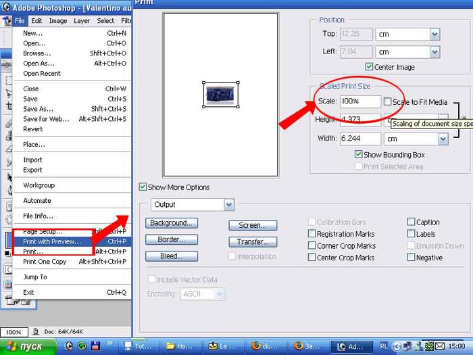Switch to 'La...' taskbar window
This screenshot has height=355, width=473.
(x=224, y=346)
